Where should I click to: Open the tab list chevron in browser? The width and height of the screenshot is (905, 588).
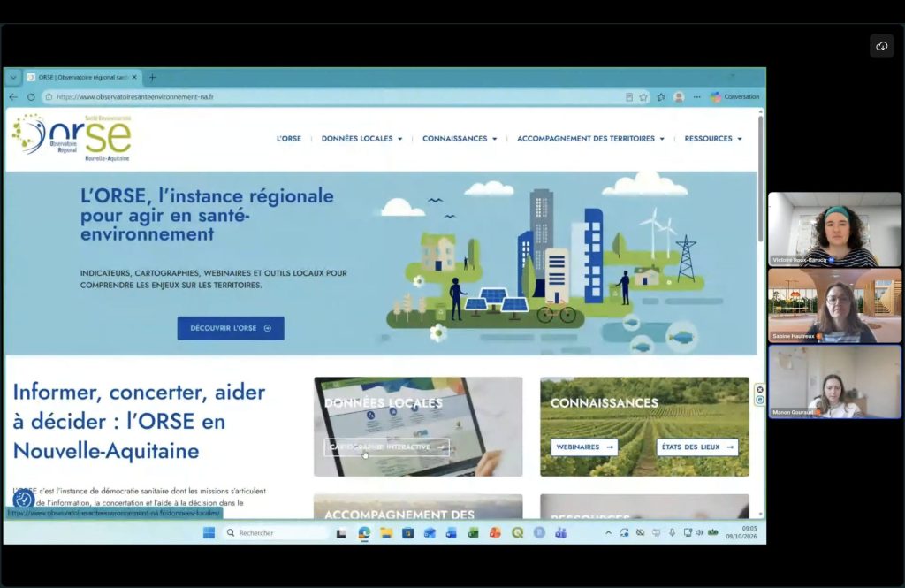pos(13,78)
